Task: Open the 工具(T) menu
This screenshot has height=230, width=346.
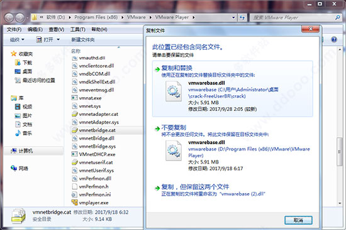Action: 77,29
